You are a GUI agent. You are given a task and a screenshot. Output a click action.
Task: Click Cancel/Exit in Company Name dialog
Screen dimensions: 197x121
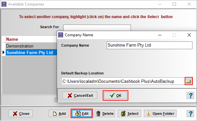pos(80,95)
